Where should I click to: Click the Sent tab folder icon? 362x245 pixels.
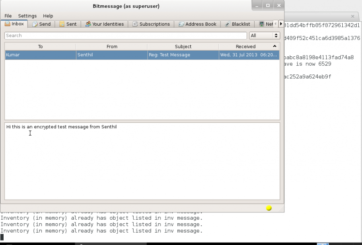click(62, 24)
